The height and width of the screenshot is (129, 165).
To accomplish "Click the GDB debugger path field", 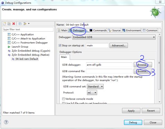I will (109, 65).
